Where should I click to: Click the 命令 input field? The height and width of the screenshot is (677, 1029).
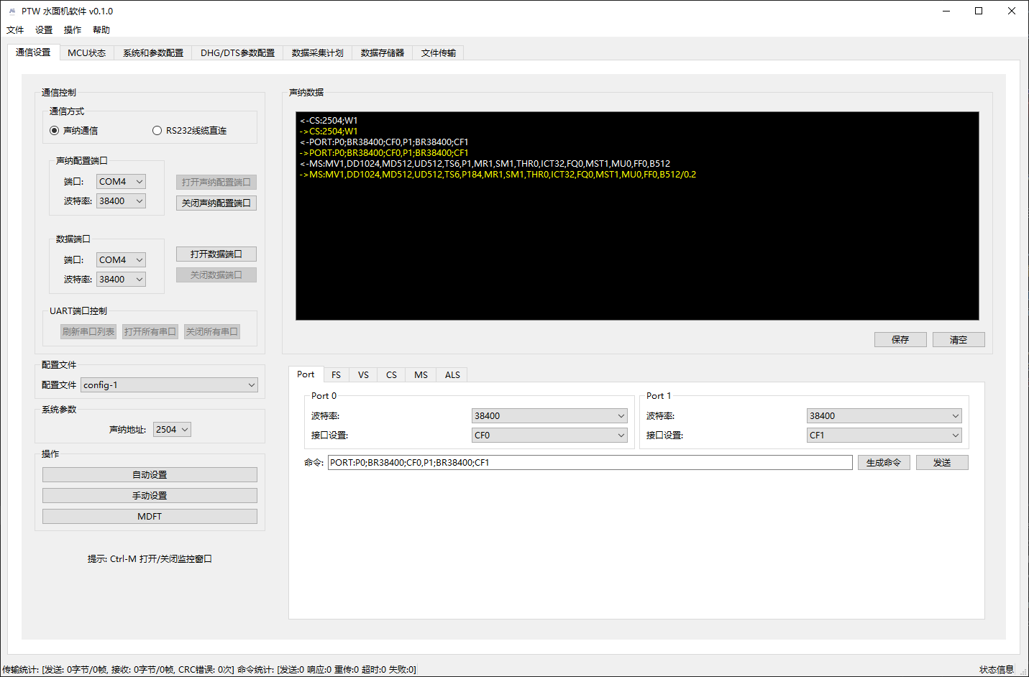590,463
